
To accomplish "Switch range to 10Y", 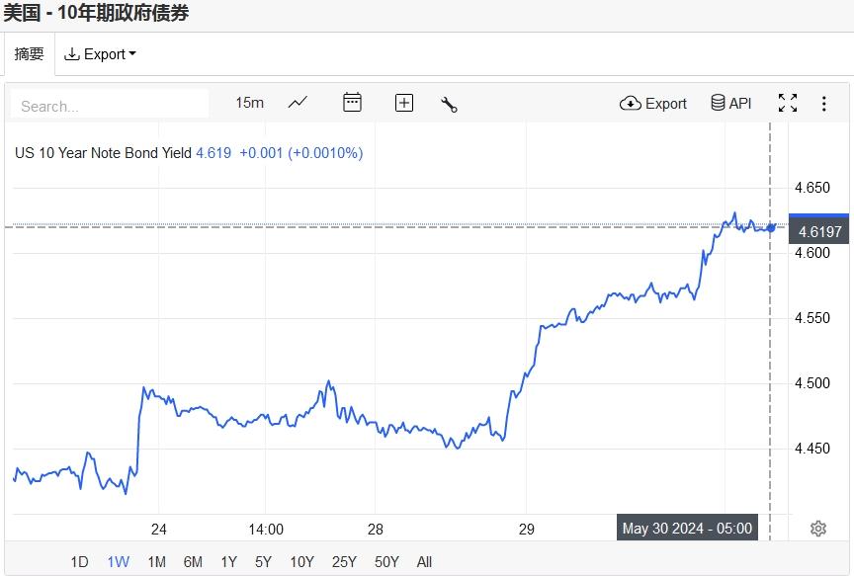I will 301,562.
